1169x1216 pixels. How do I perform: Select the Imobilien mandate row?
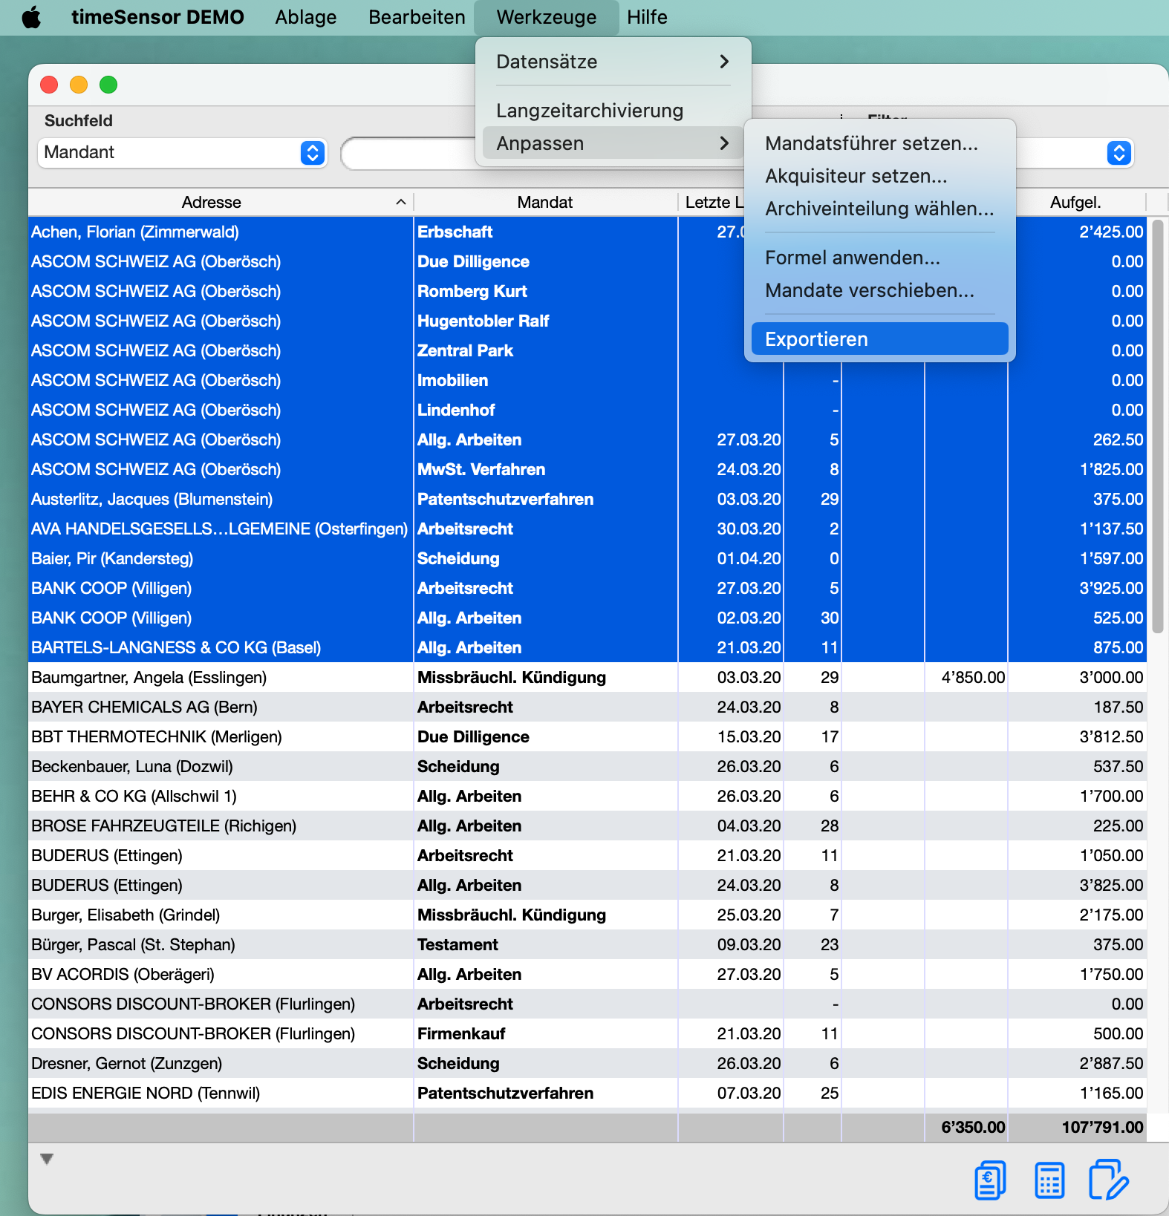[x=587, y=380]
